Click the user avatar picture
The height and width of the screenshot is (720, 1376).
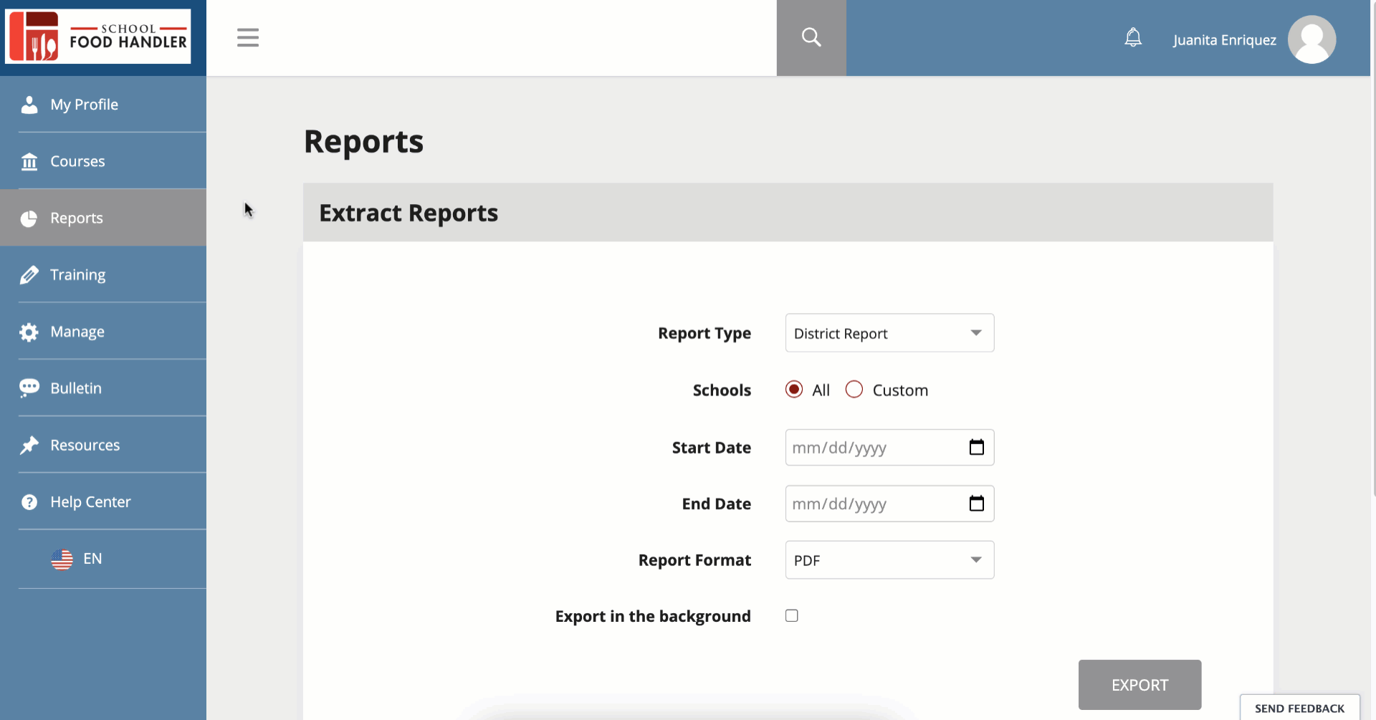point(1311,39)
